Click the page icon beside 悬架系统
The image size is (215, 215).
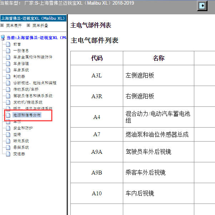(8, 148)
